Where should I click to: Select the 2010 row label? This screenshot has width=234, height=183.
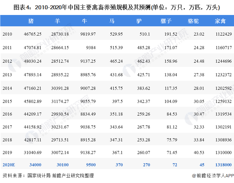tap(7, 34)
